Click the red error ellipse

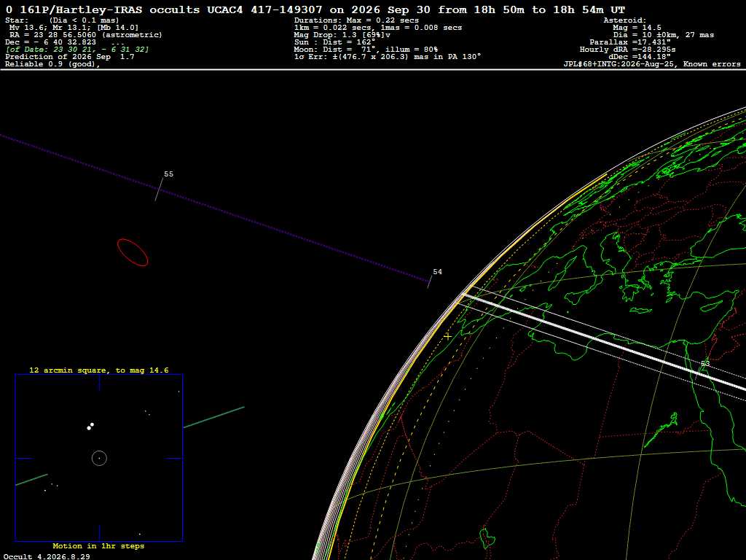coord(133,252)
